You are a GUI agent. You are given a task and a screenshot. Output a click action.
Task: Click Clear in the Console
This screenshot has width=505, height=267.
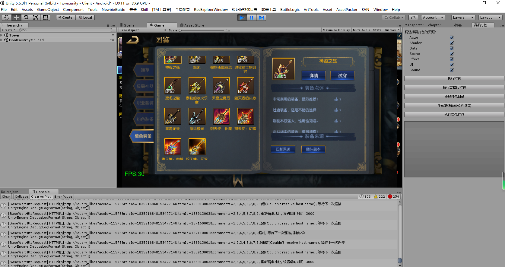pyautogui.click(x=6, y=197)
